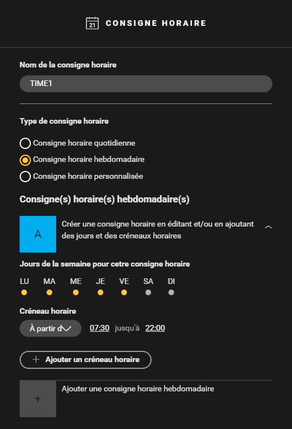Screen dimensions: 292x429
Task: Select Consigne horaire quotidienne radio option
Action: click(x=25, y=143)
